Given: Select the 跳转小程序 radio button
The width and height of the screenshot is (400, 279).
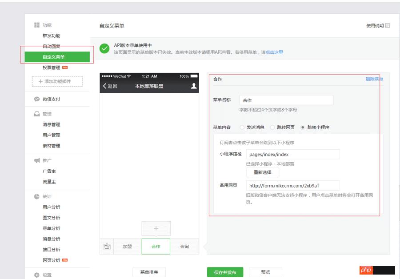Looking at the screenshot, I should tap(303, 128).
